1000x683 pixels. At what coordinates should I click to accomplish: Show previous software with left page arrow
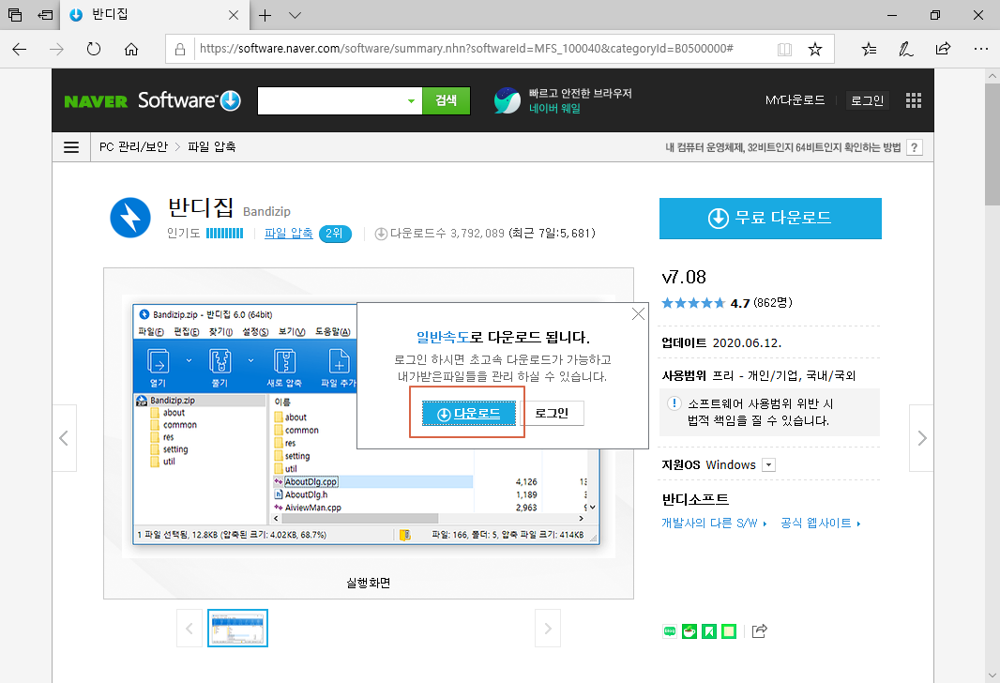tap(64, 438)
